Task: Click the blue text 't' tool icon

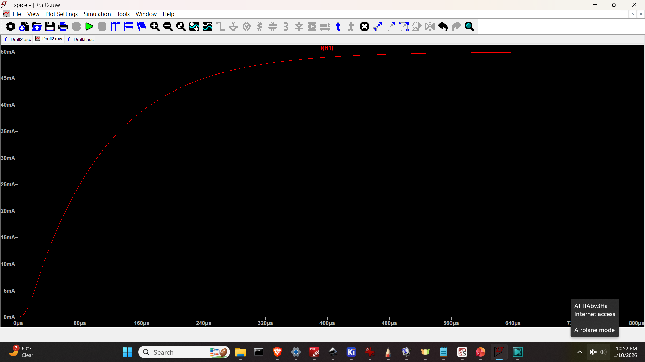Action: (x=338, y=27)
